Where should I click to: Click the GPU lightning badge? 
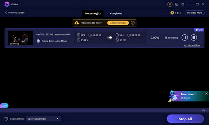tap(199, 30)
